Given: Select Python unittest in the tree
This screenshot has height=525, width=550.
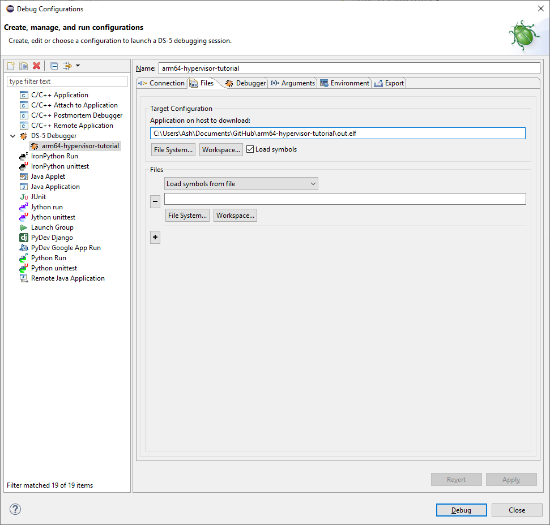Looking at the screenshot, I should [54, 268].
